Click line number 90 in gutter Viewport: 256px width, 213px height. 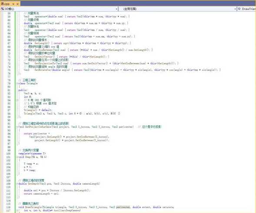coord(9,120)
